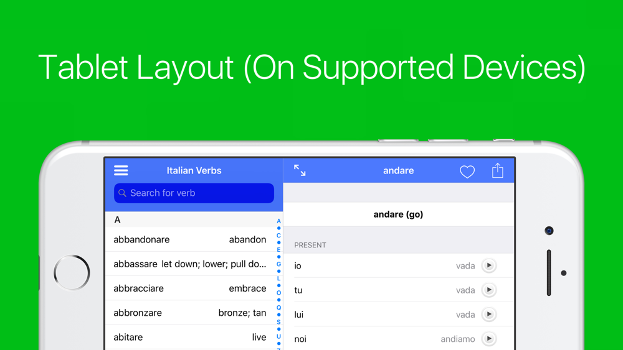Image resolution: width=623 pixels, height=350 pixels.
Task: Favorite andare with the heart icon
Action: (467, 171)
